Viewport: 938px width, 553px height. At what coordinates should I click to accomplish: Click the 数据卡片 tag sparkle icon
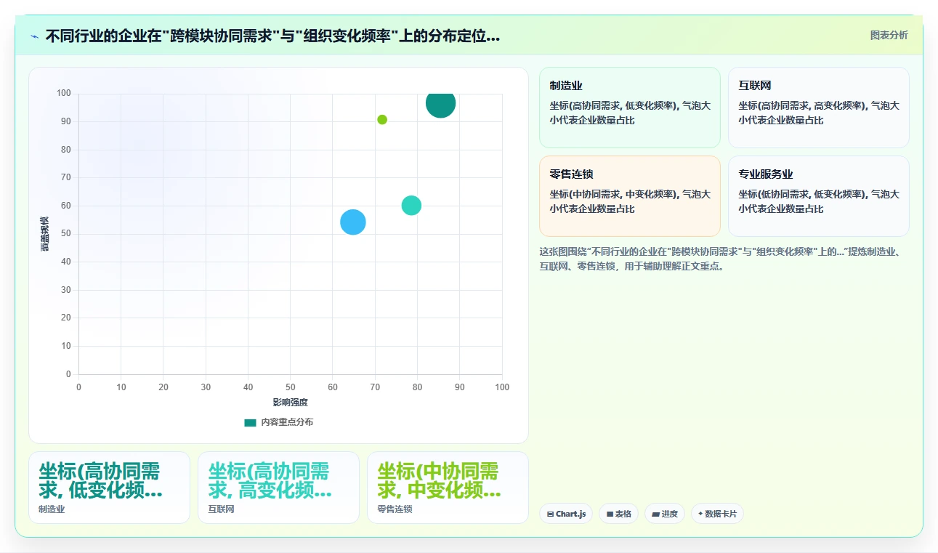(700, 514)
